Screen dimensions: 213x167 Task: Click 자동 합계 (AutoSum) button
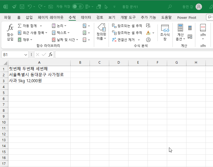pos(27,26)
